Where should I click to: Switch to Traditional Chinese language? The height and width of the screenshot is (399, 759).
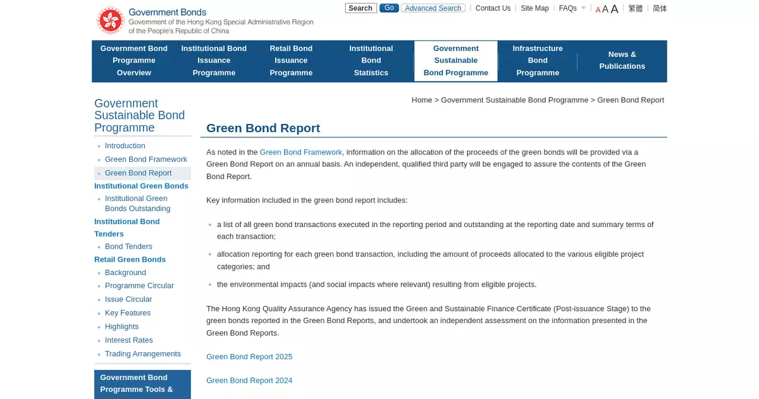(635, 8)
